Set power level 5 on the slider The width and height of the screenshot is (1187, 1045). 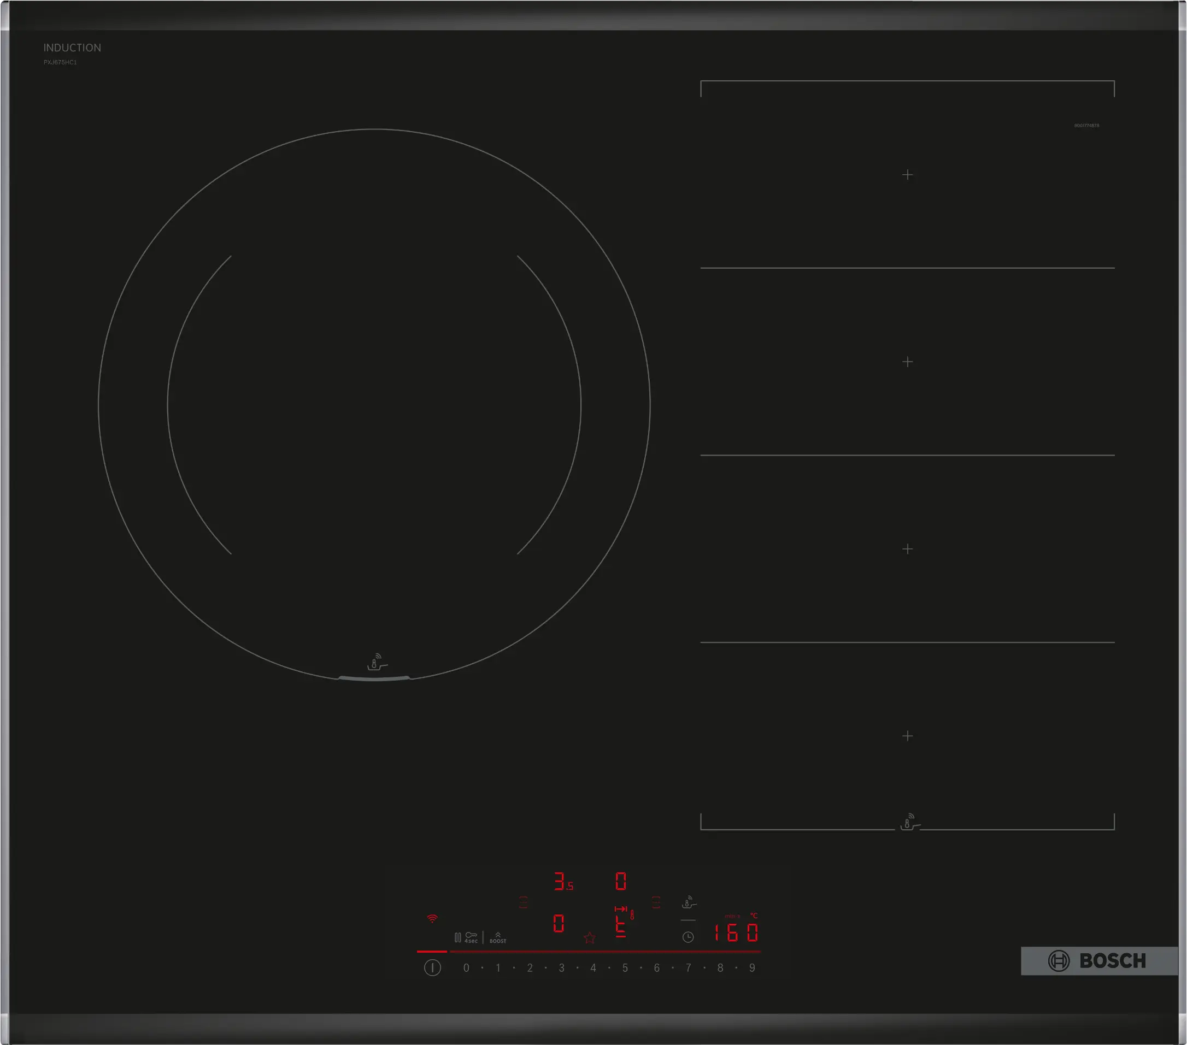(x=625, y=968)
